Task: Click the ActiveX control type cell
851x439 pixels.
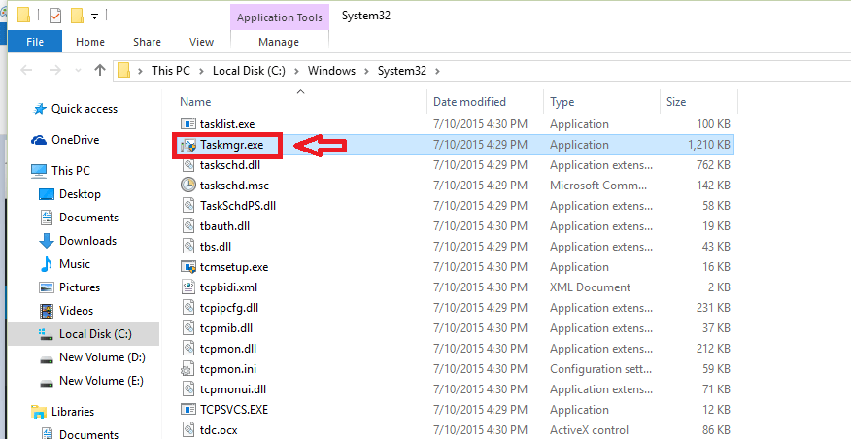Action: [589, 430]
